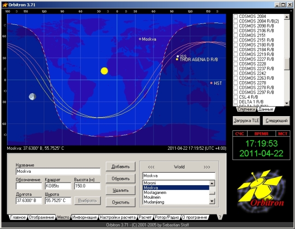Open the help question mark tab
This screenshot has height=229, width=295.
click(219, 217)
